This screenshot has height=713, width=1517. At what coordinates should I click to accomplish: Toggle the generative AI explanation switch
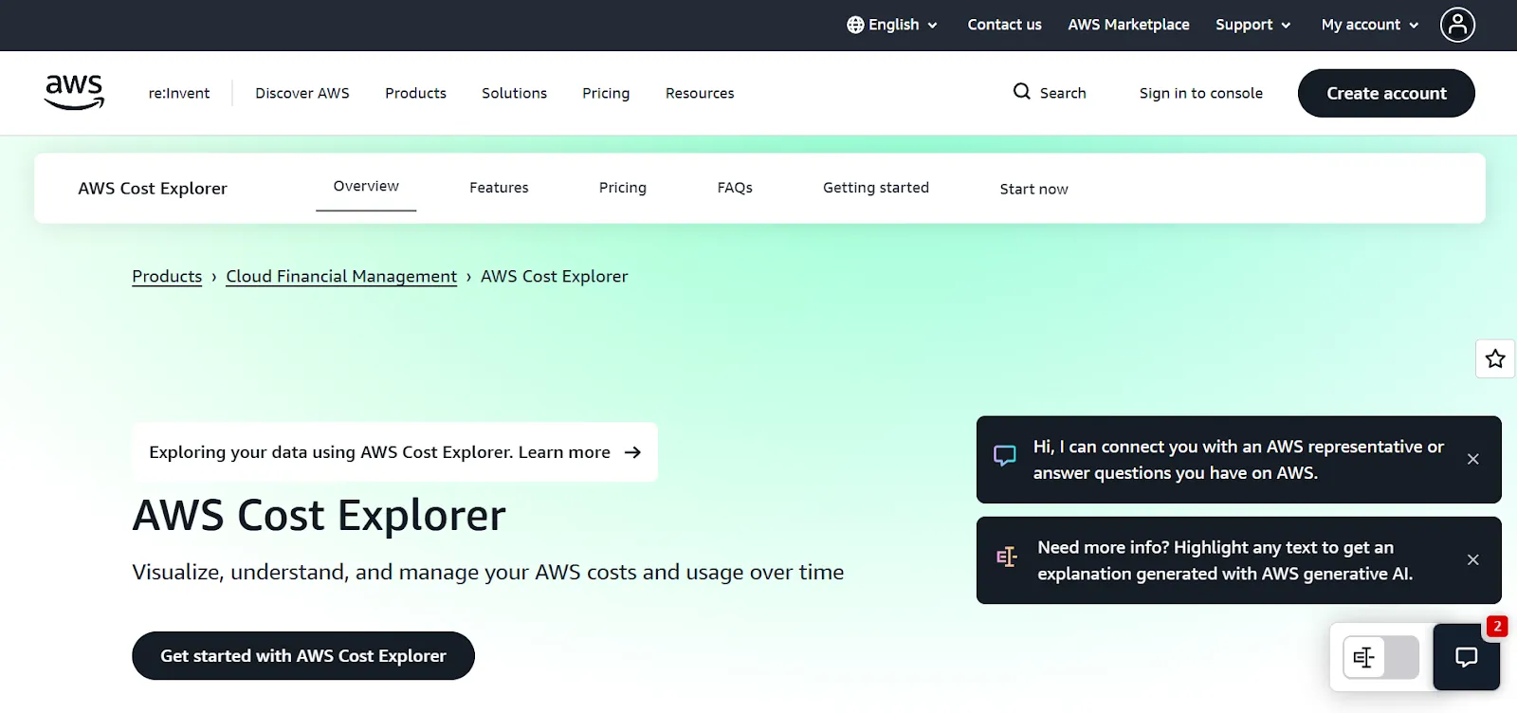click(1380, 657)
